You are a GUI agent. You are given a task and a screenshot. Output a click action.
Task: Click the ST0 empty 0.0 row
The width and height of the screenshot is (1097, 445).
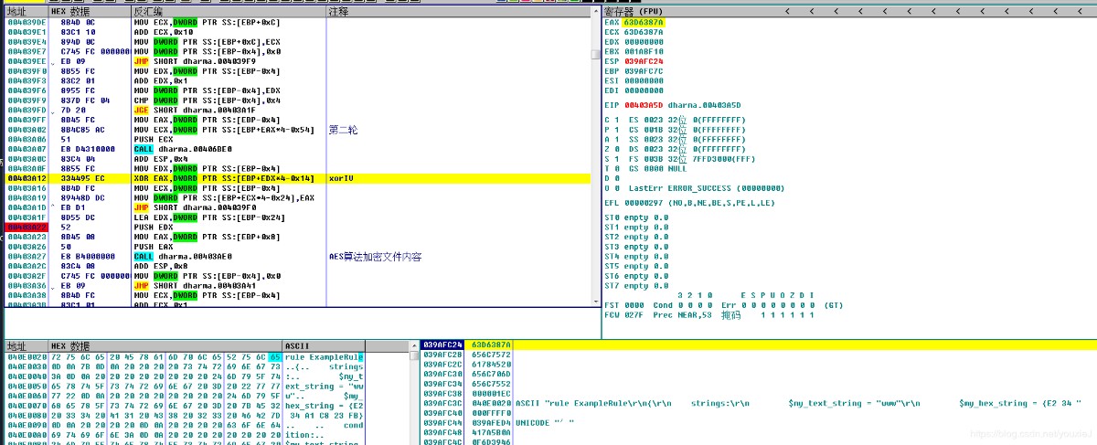(x=636, y=217)
